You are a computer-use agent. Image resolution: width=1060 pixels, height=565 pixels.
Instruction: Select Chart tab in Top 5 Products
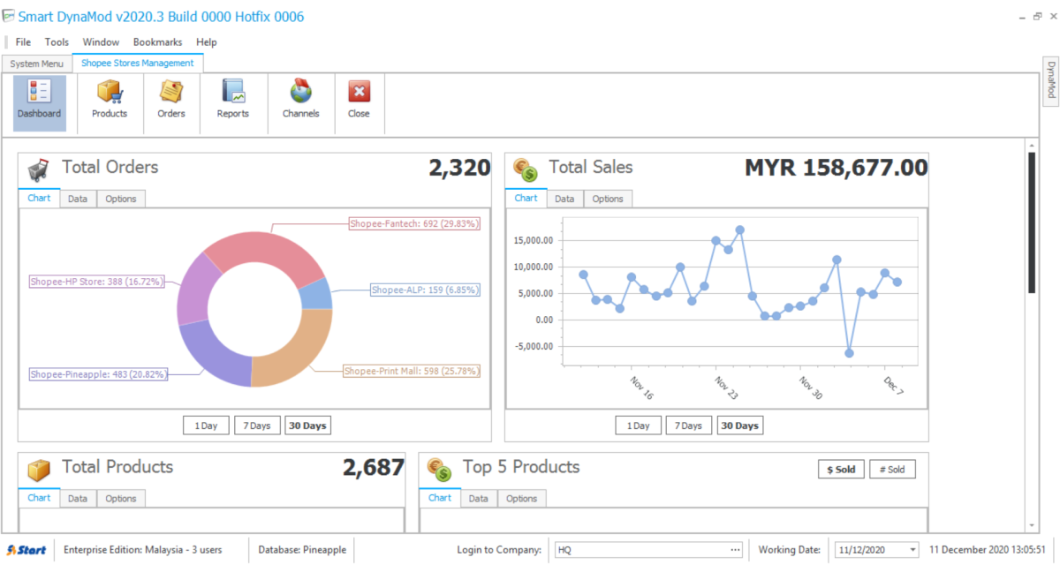pyautogui.click(x=440, y=497)
